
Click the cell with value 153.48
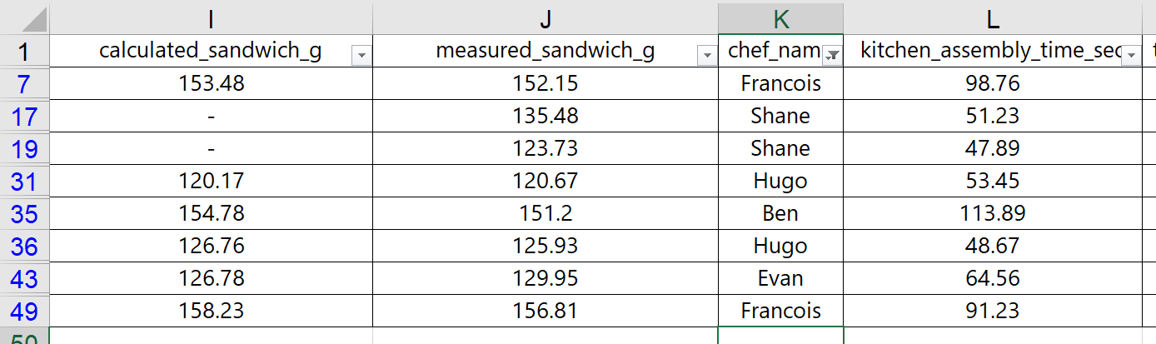click(x=211, y=83)
